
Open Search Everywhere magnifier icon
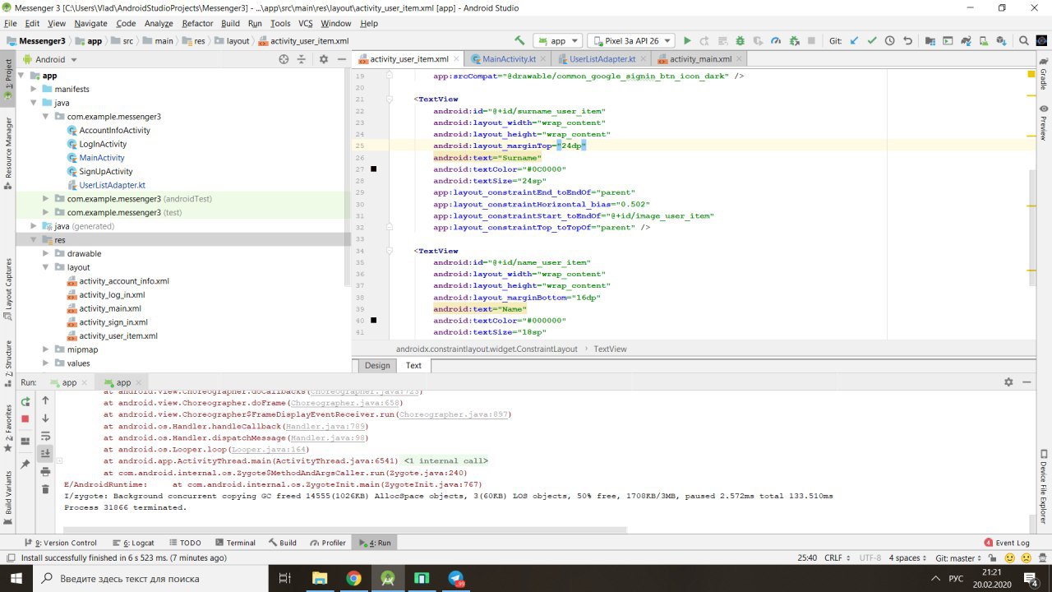[1024, 40]
